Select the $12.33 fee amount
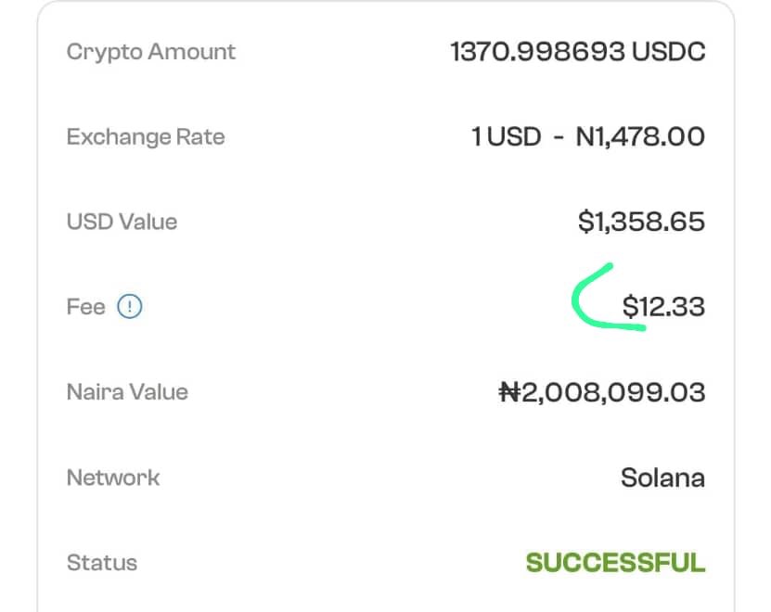This screenshot has height=612, width=771. click(663, 307)
